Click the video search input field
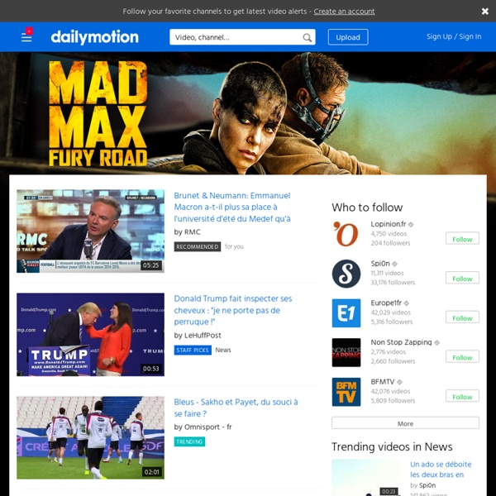The image size is (496, 496). pyautogui.click(x=236, y=37)
